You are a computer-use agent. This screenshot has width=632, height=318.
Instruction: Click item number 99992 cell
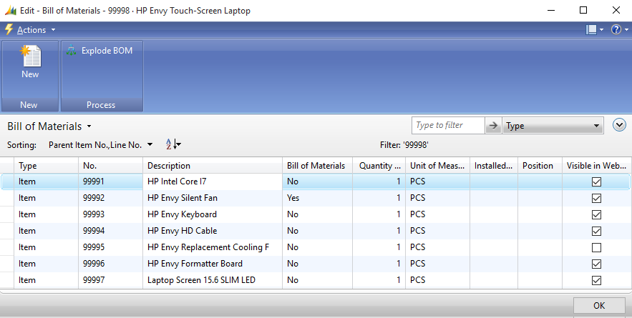110,198
